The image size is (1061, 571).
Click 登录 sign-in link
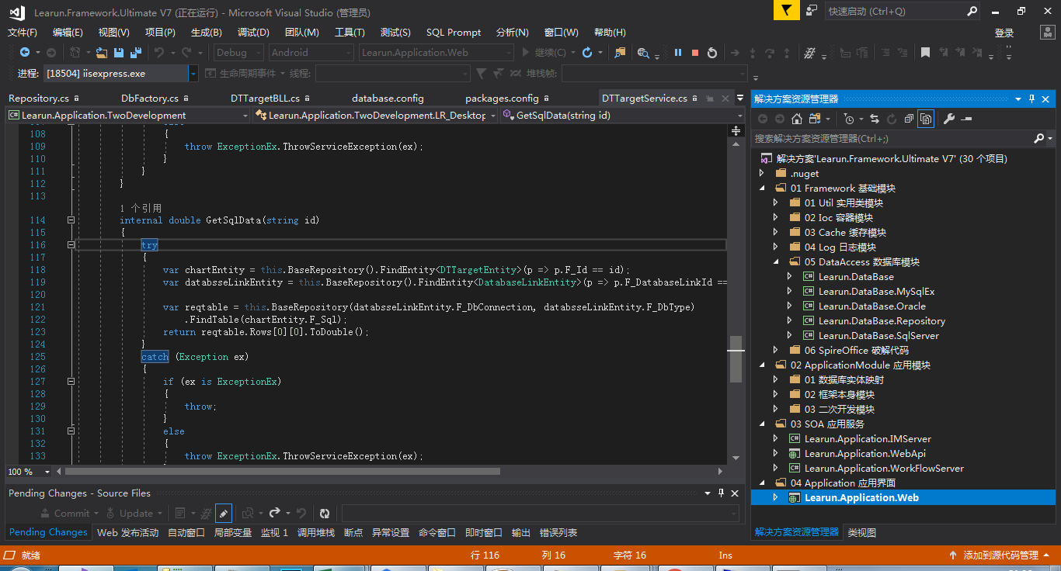[1004, 33]
